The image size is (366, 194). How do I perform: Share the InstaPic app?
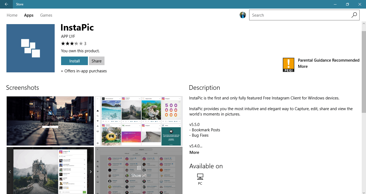point(96,61)
